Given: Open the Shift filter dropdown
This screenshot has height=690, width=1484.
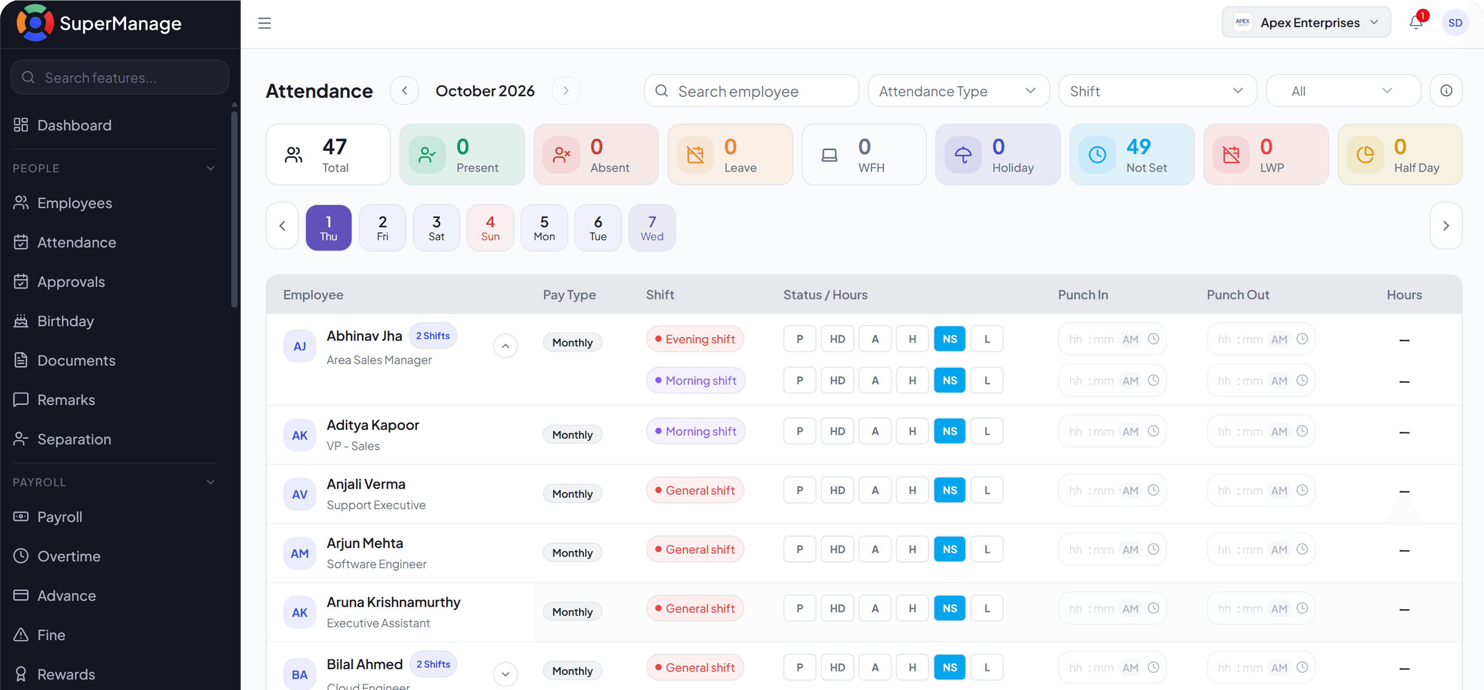Looking at the screenshot, I should tap(1157, 90).
